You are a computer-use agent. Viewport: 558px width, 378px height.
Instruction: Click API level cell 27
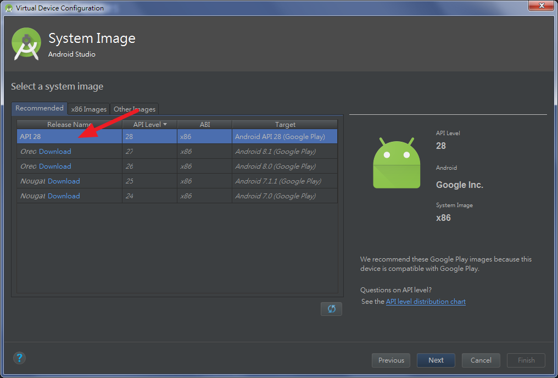(x=150, y=151)
